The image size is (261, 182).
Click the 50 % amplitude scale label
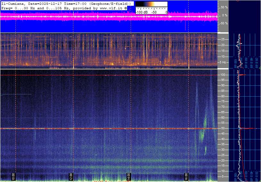224,7
